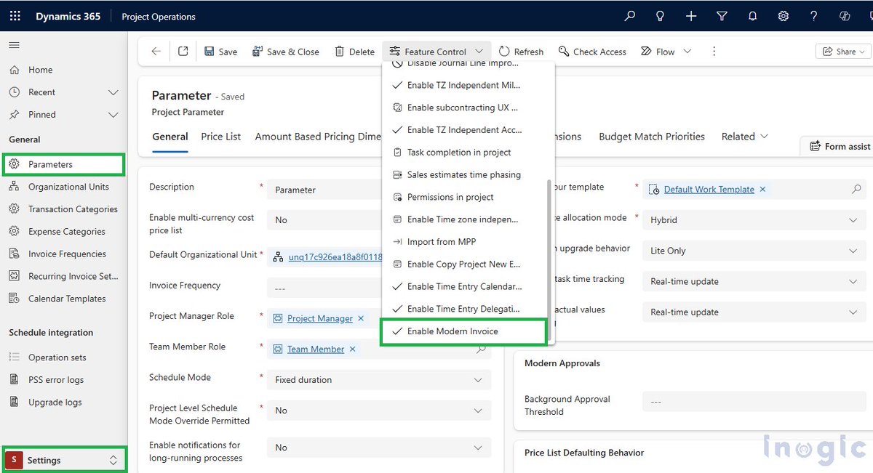Image resolution: width=873 pixels, height=473 pixels.
Task: Click Background Approval Threshold field
Action: tap(754, 402)
